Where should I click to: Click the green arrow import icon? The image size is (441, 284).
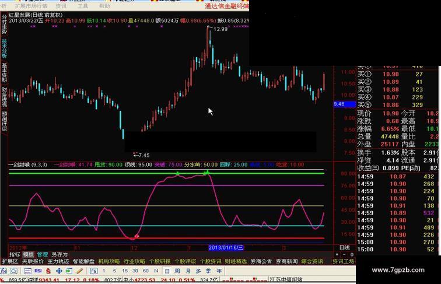coord(69,271)
